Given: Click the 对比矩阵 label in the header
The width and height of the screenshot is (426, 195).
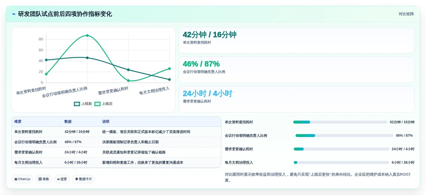Looking at the screenshot, I should [x=406, y=14].
